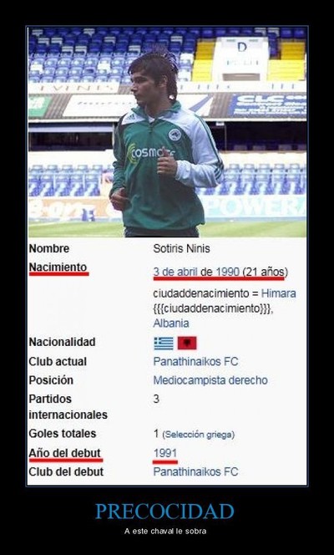Open the Mediocampista derecho position link
The image size is (334, 555).
click(x=210, y=380)
